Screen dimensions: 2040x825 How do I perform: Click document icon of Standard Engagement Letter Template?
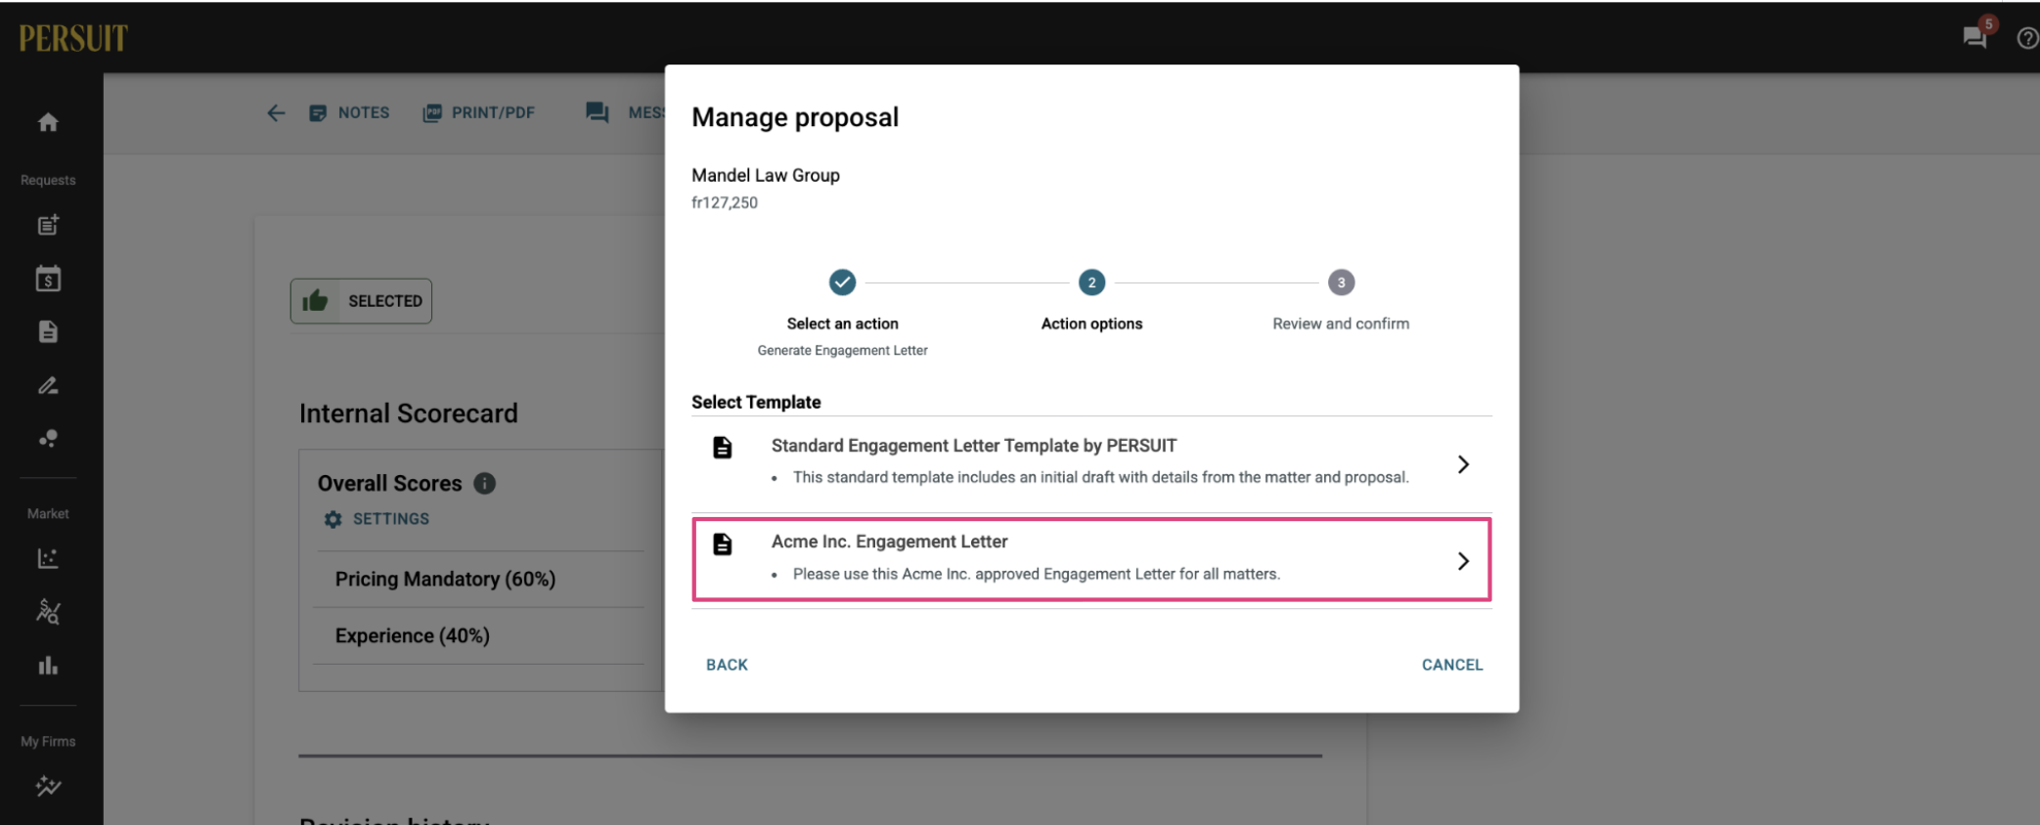[x=723, y=448]
